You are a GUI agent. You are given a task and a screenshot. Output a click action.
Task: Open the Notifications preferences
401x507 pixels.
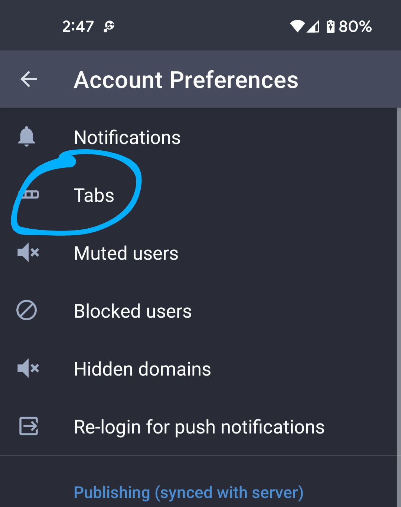point(127,138)
